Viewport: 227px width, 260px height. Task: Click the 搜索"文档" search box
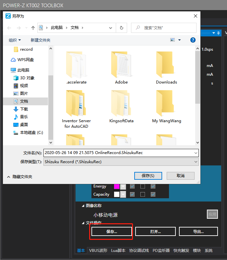point(164,28)
